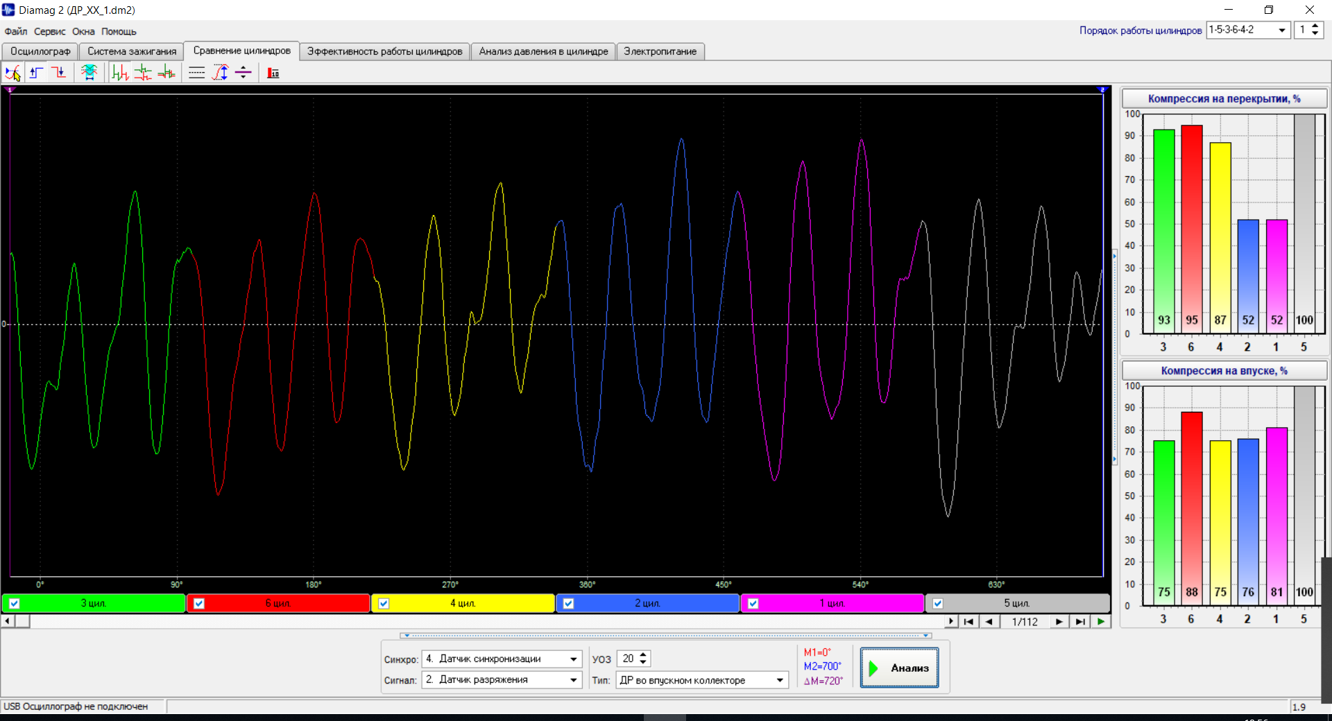This screenshot has width=1332, height=721.
Task: Go to the previous frame arrow
Action: [989, 622]
